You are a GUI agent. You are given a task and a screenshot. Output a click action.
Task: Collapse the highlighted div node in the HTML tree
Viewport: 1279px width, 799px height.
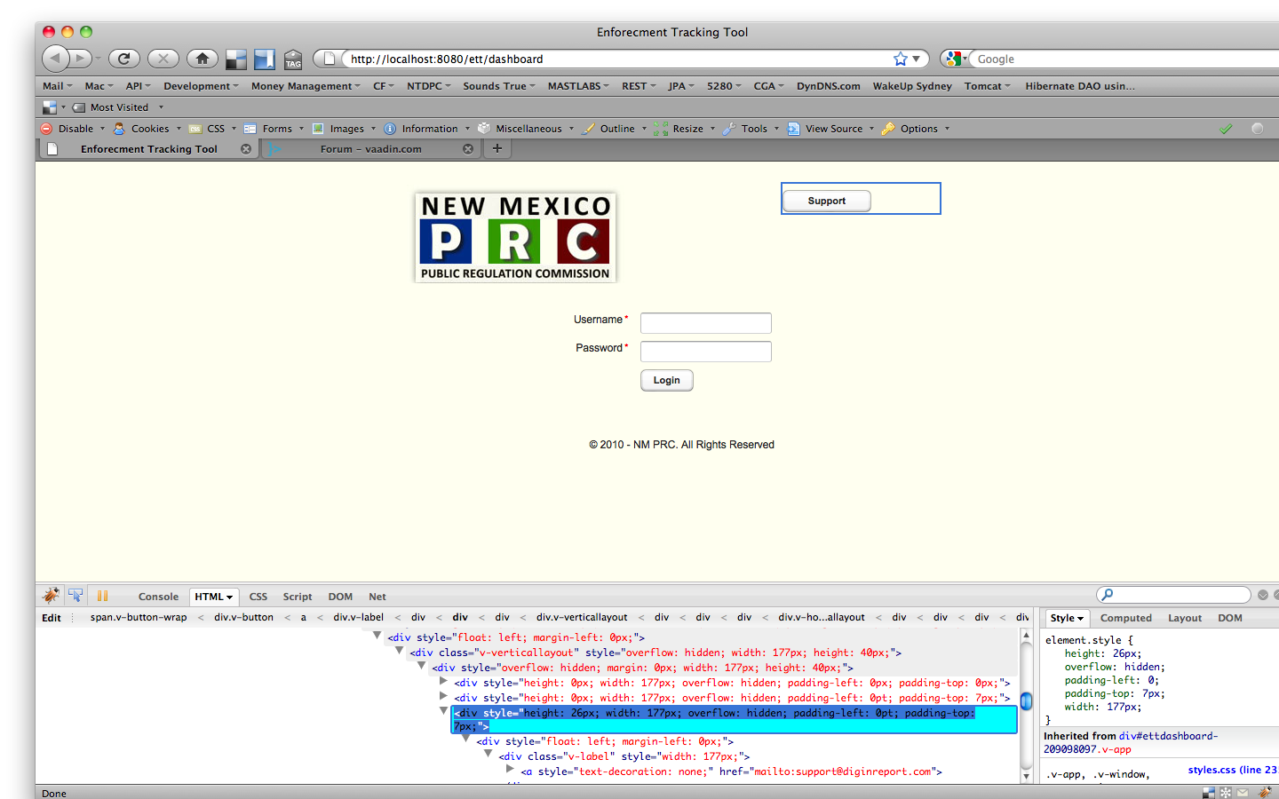coord(443,711)
